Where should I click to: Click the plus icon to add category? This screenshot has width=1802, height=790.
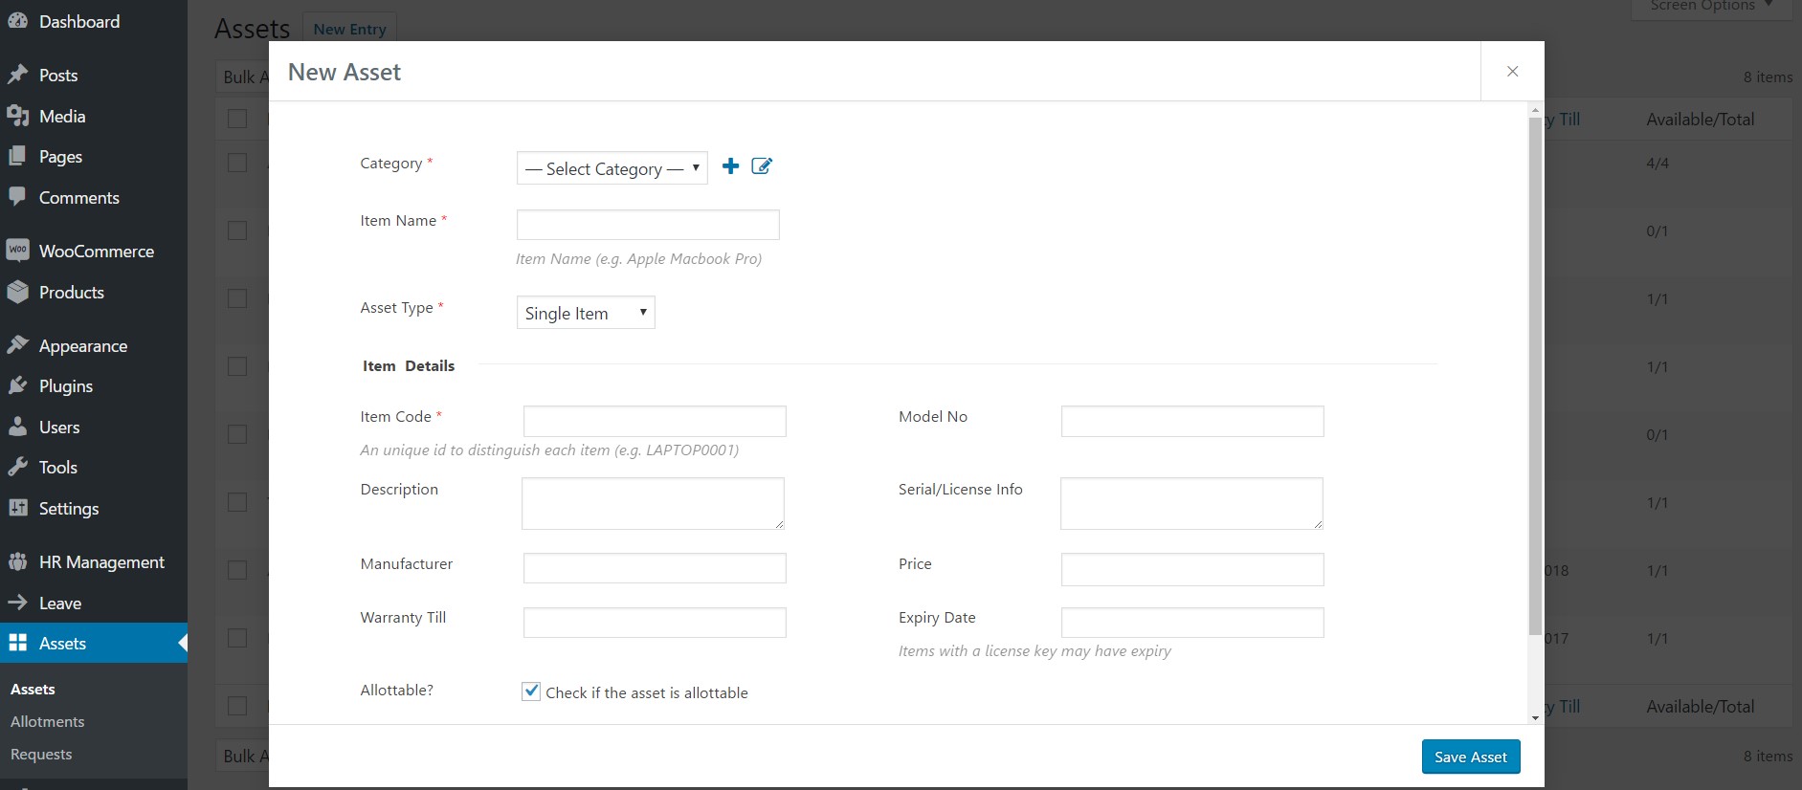730,166
